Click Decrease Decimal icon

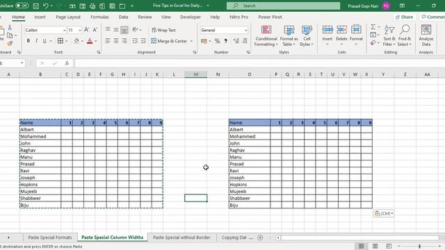245,41
